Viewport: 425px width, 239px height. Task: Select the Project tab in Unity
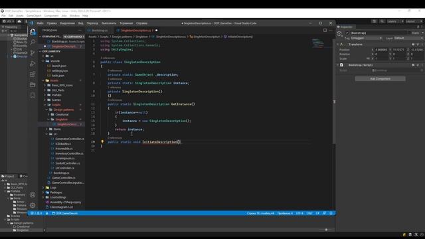click(x=8, y=176)
